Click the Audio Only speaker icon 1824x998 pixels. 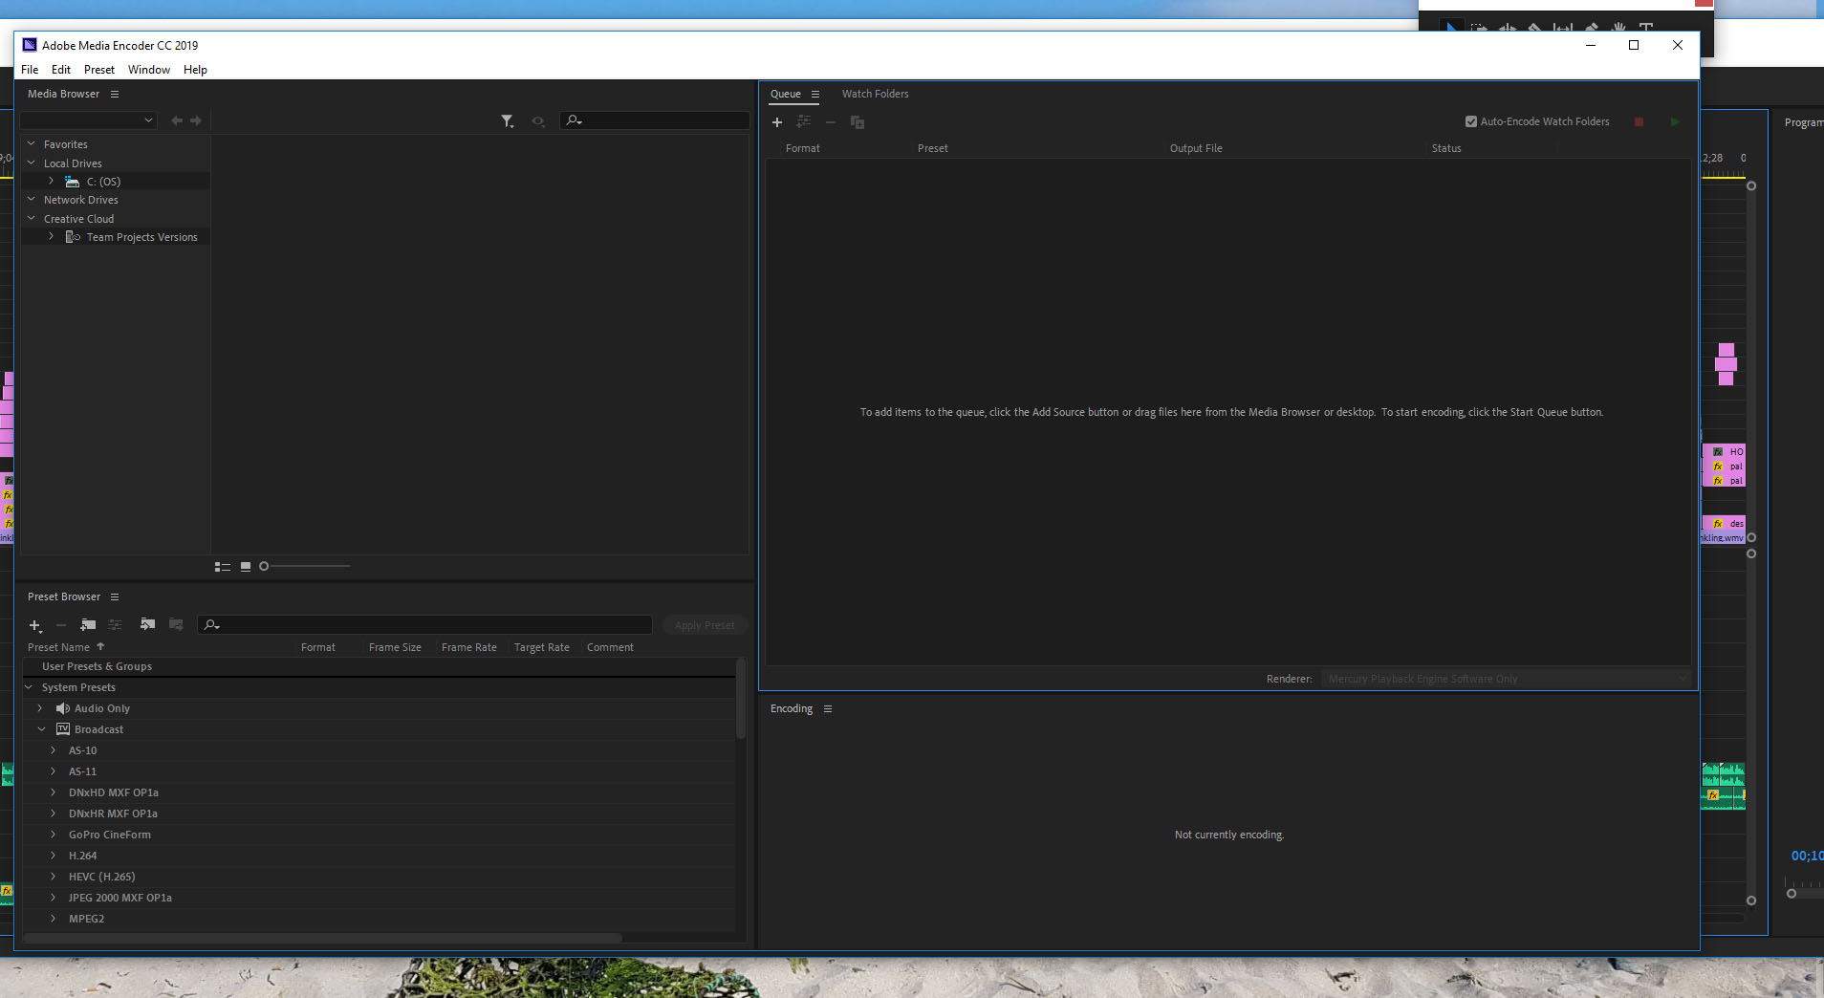click(63, 708)
